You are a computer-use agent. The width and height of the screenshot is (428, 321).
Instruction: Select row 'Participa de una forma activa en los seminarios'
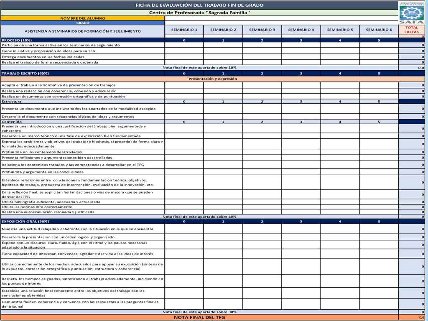tap(213, 45)
